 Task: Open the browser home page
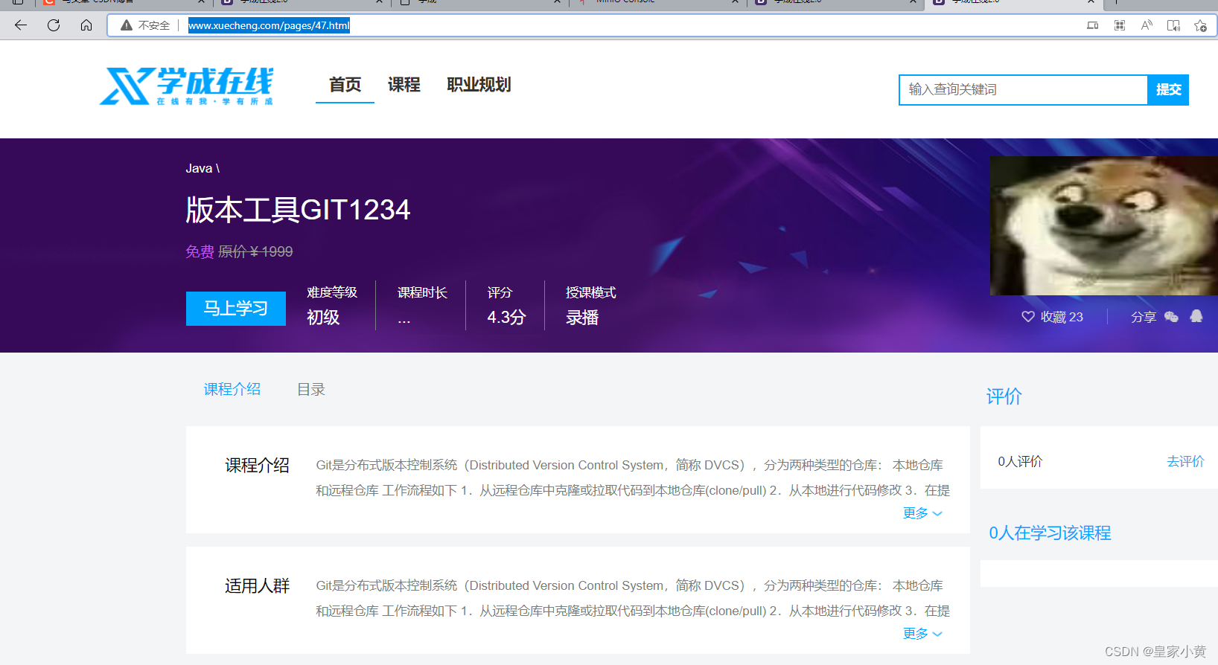click(86, 25)
